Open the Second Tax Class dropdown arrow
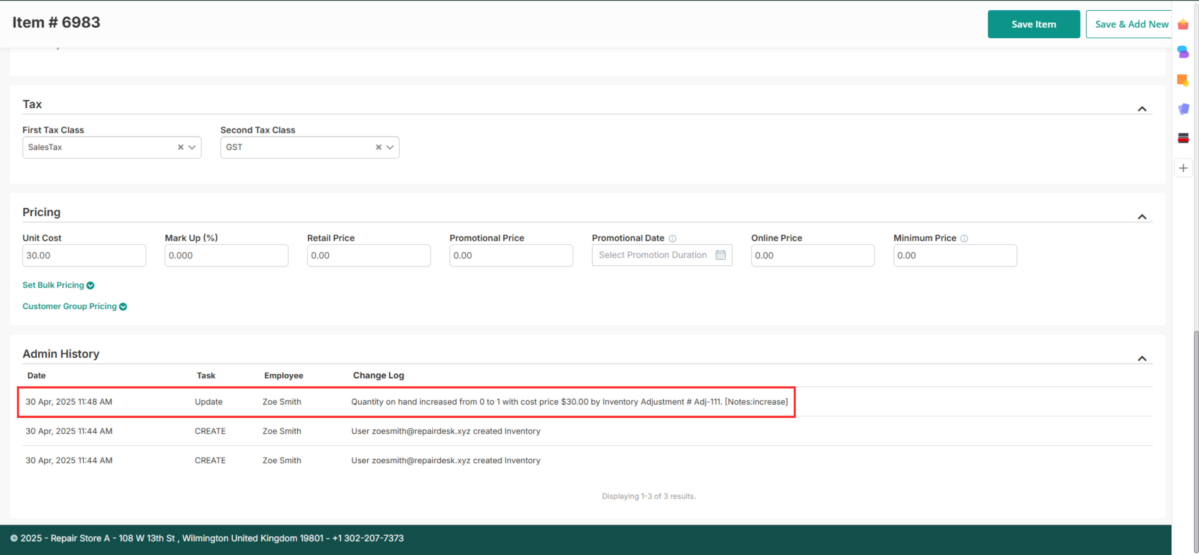This screenshot has width=1199, height=555. (x=390, y=147)
